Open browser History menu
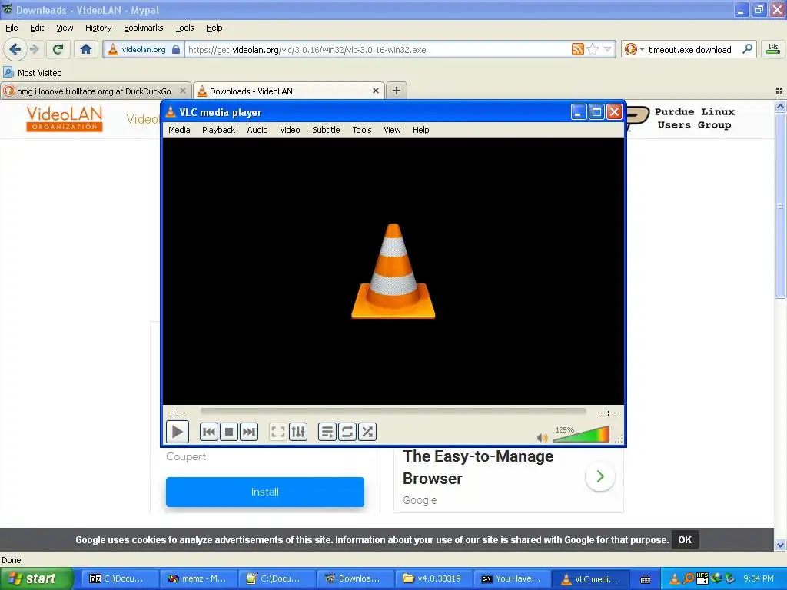Viewport: 787px width, 590px height. coord(98,28)
